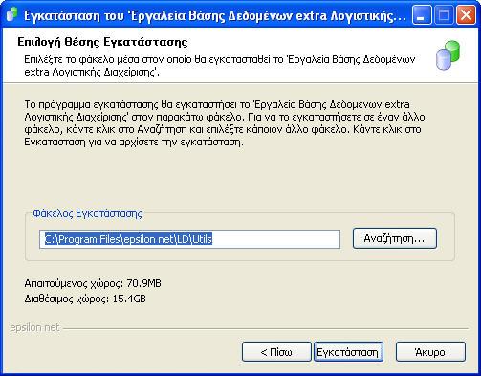The image size is (481, 376).
Task: Click the 'Διαθέσιμος χώρος: 15.4GB' text
Action: (85, 299)
